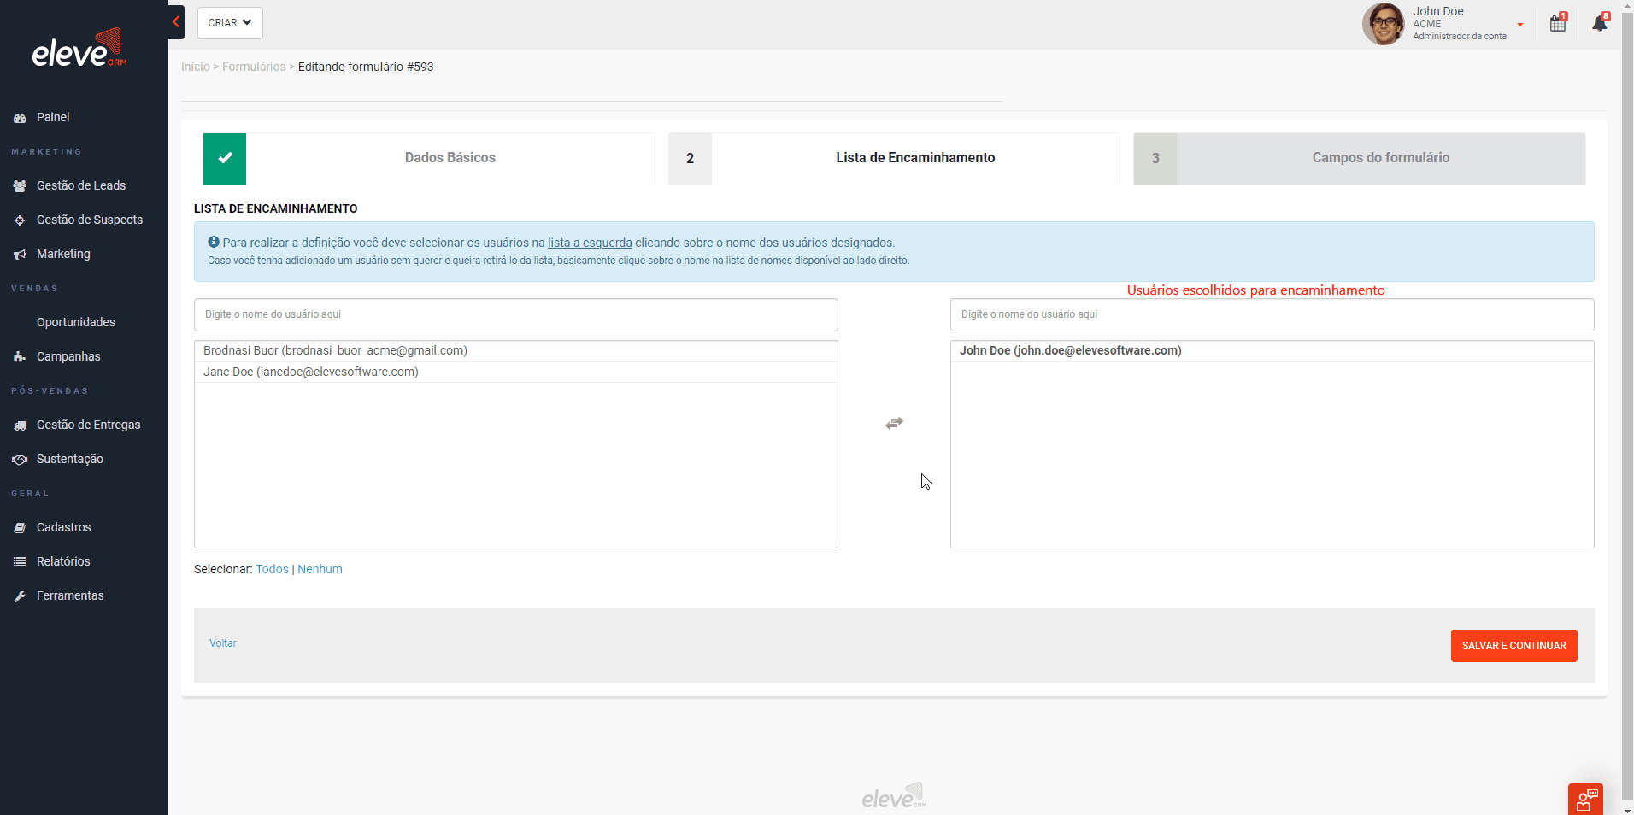Click the Ferramentas wrench icon
Screen dimensions: 1634x815
pyautogui.click(x=19, y=595)
